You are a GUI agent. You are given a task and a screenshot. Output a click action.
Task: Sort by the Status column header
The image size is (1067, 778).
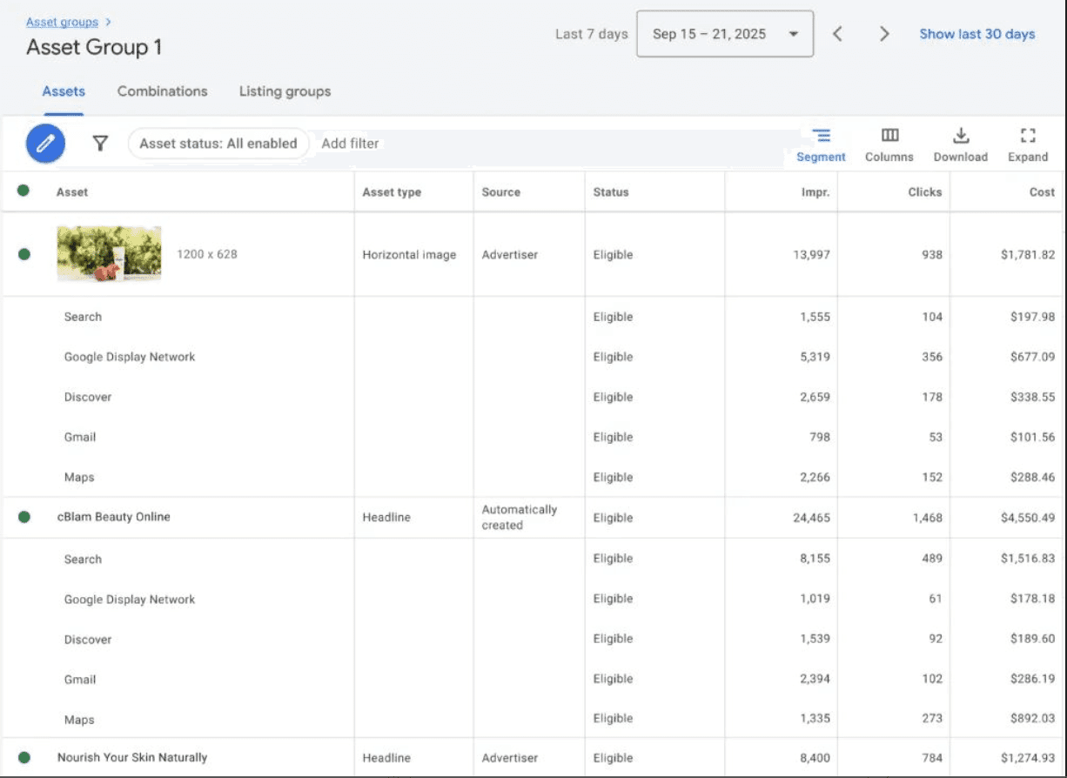pos(611,192)
